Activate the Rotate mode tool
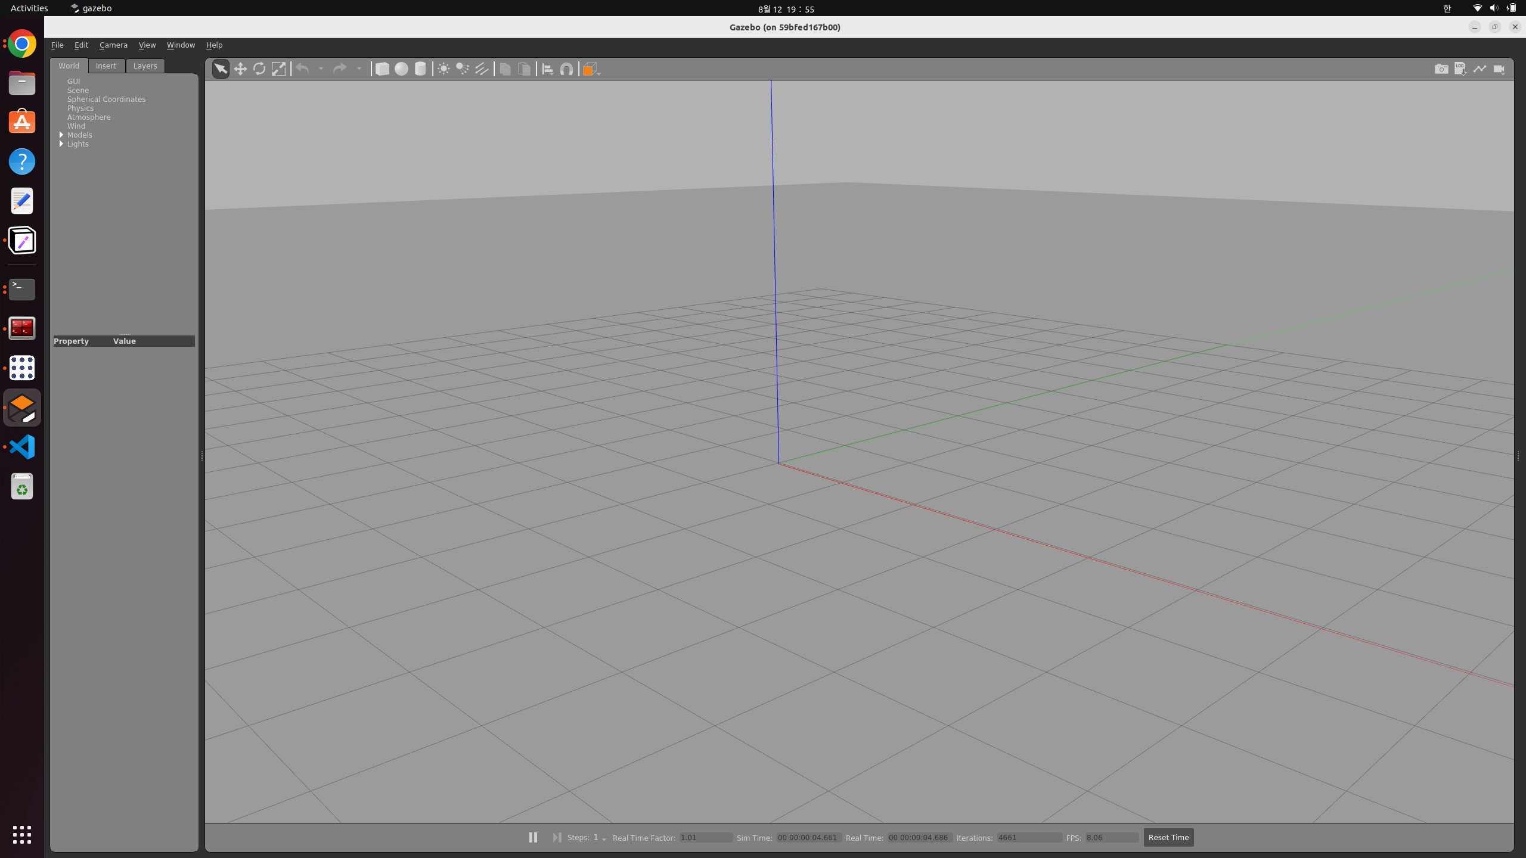The height and width of the screenshot is (858, 1526). point(259,69)
